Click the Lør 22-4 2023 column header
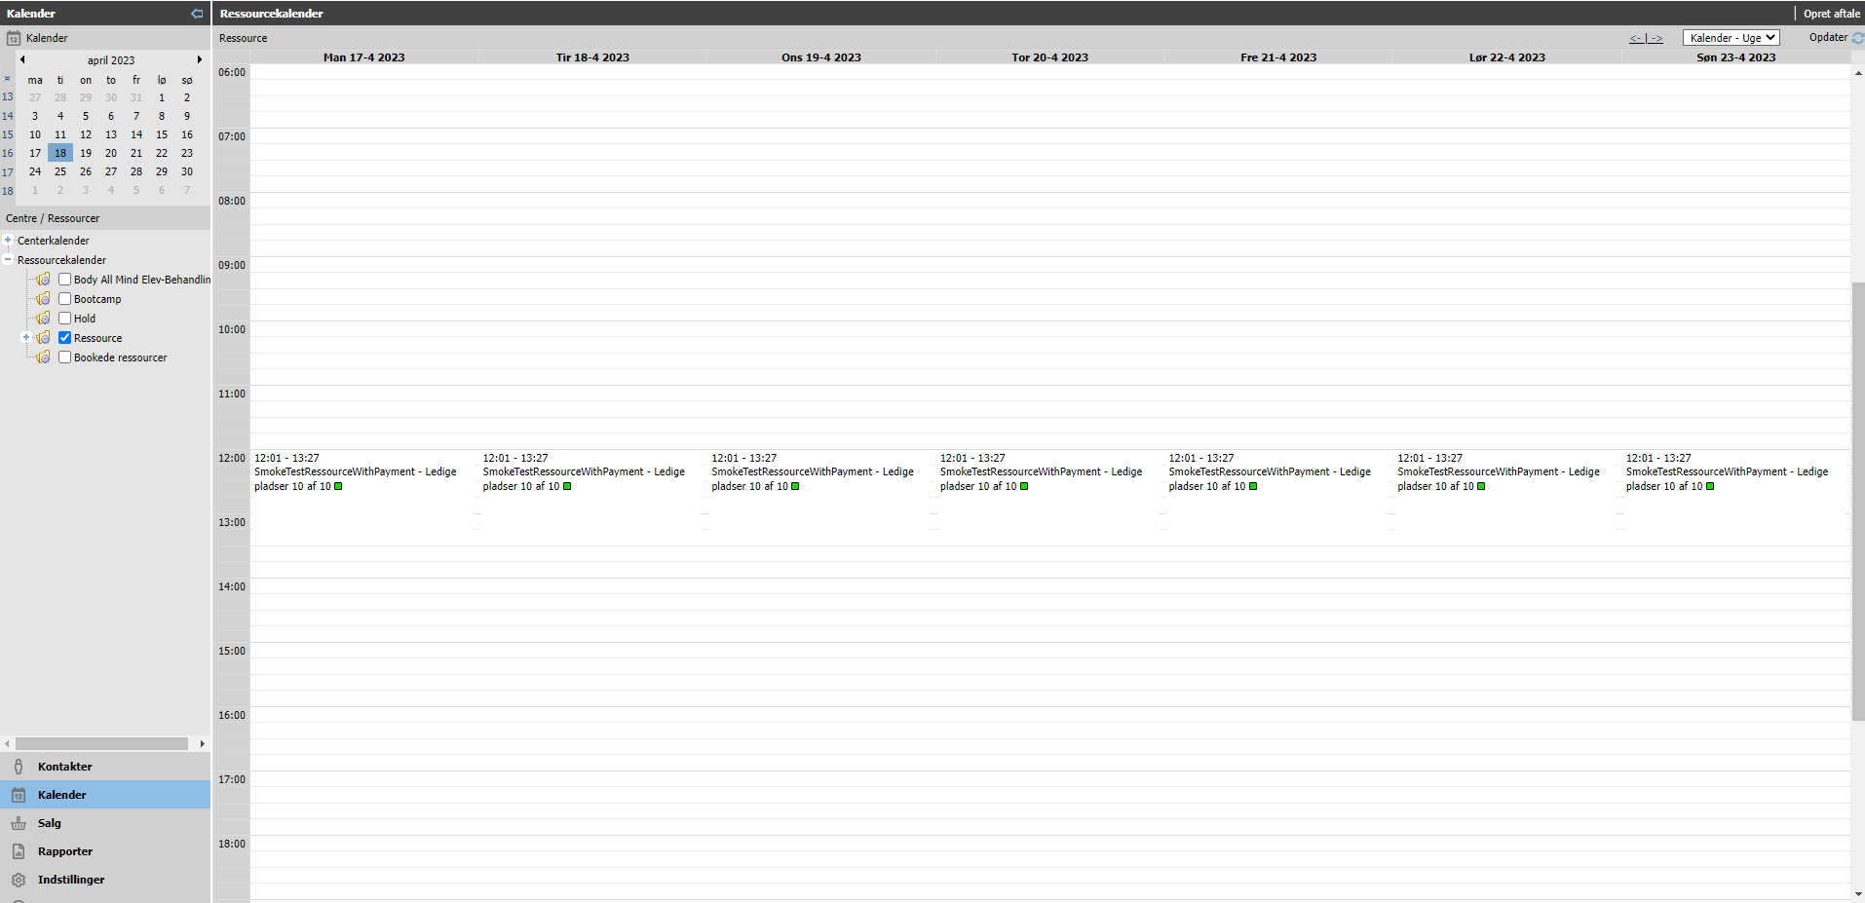Image resolution: width=1865 pixels, height=903 pixels. (x=1507, y=57)
